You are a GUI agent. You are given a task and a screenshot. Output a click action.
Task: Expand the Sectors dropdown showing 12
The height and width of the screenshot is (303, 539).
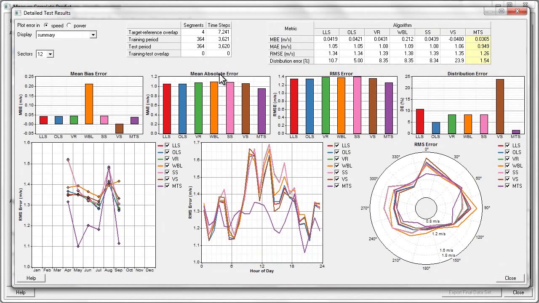50,54
